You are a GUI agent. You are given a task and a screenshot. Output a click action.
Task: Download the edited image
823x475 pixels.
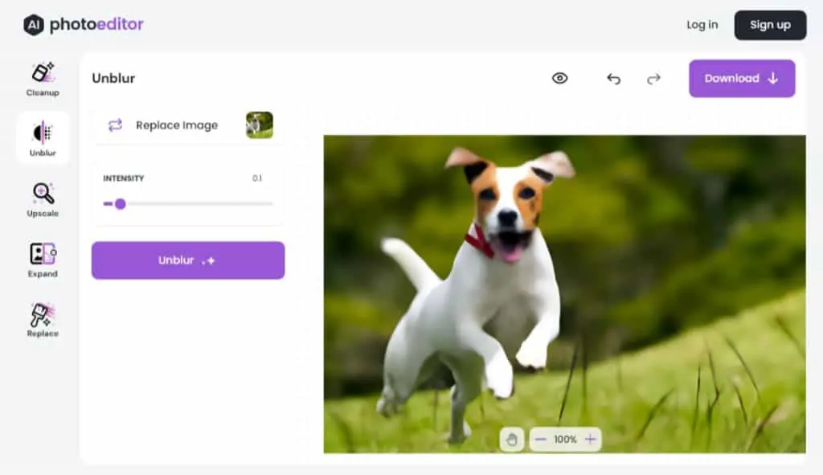coord(742,79)
